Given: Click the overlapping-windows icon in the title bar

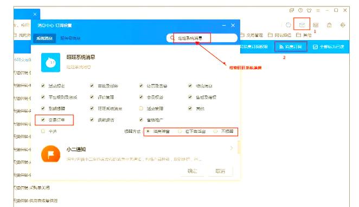Looking at the screenshot, I should (291, 10).
